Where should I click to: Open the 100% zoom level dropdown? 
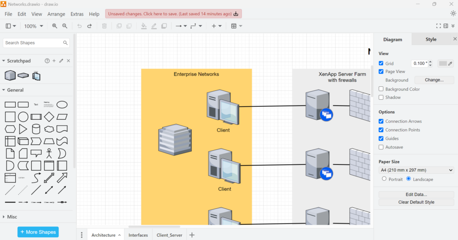pyautogui.click(x=34, y=26)
